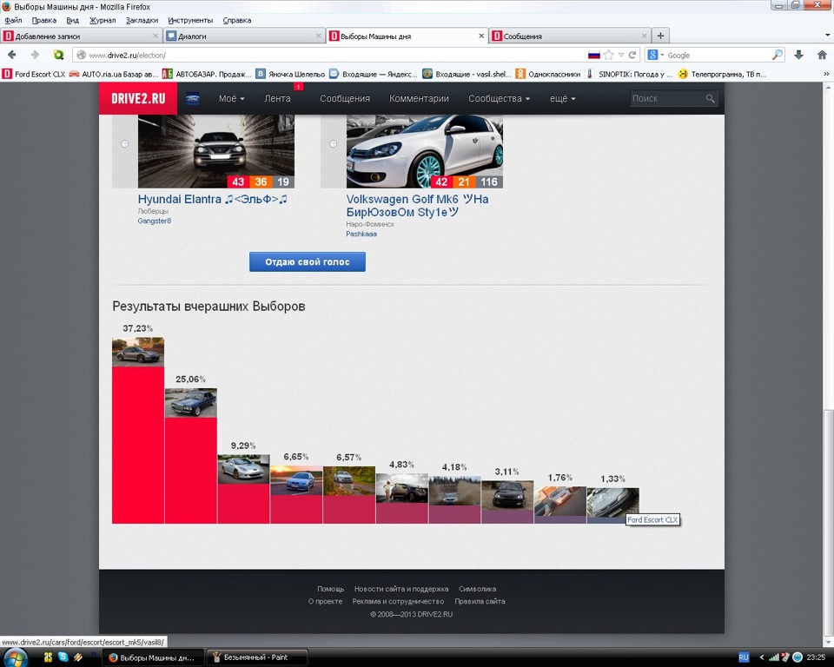
Task: Click the 25,06% red result bar
Action: pos(191,470)
